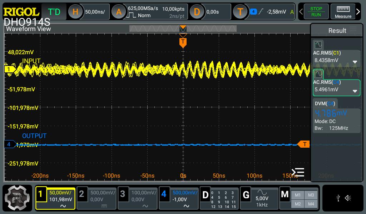Toggle the function generator G output
This screenshot has height=214, width=366.
[246, 195]
